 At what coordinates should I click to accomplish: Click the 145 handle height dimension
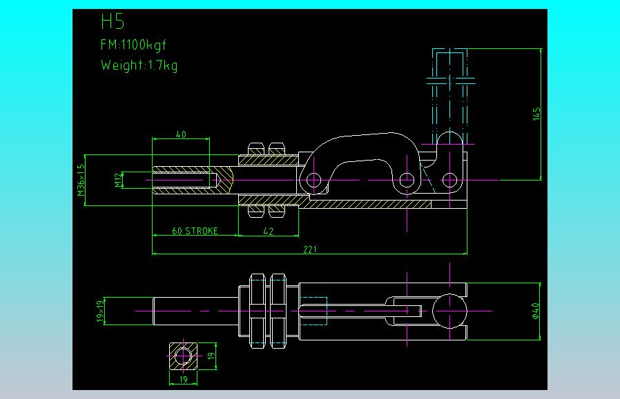pyautogui.click(x=536, y=114)
